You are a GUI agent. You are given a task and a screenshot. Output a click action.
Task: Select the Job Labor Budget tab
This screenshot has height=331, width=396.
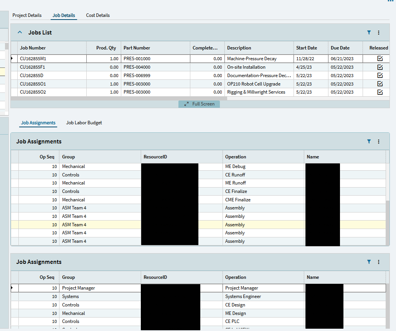coord(84,123)
